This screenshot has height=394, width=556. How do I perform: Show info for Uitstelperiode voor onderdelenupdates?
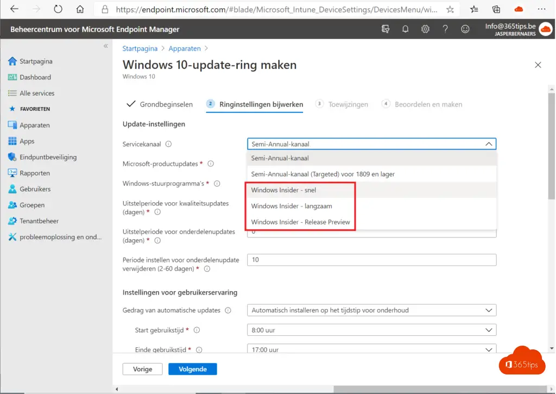click(x=157, y=240)
